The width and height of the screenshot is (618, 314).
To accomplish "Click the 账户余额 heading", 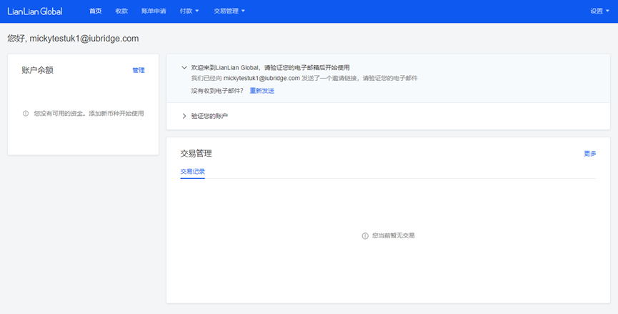I will (x=37, y=70).
